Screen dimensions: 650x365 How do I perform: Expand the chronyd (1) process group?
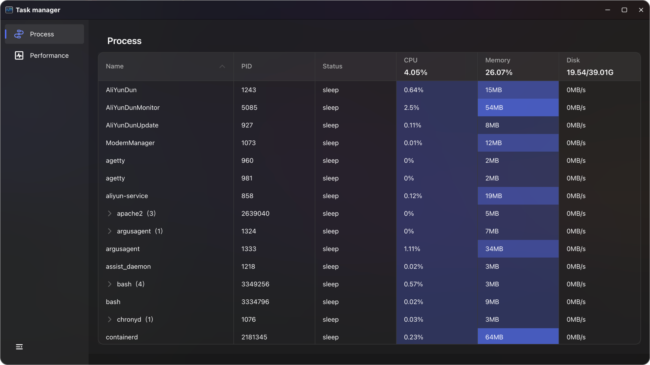[110, 319]
